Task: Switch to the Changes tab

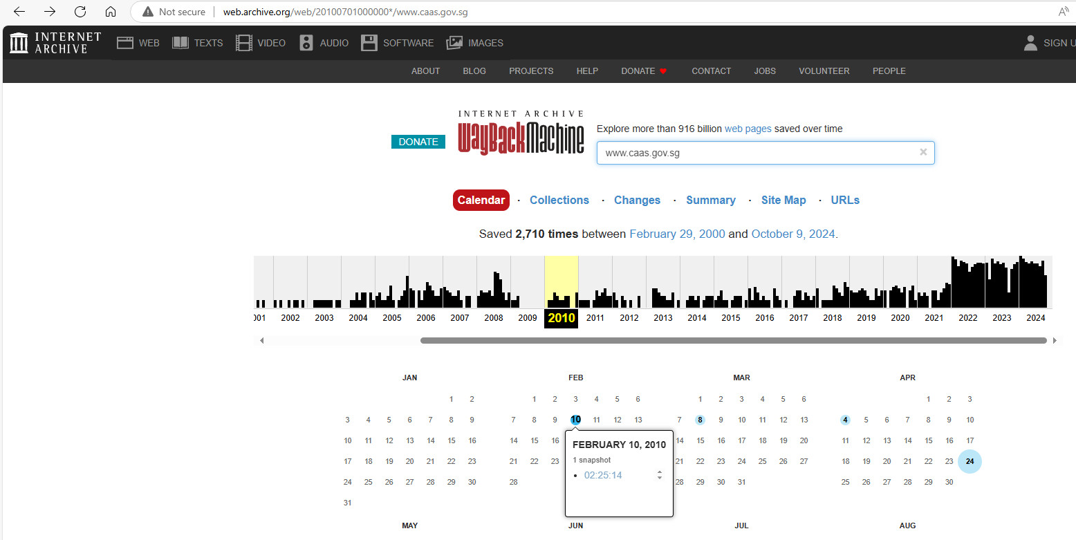Action: pos(637,200)
